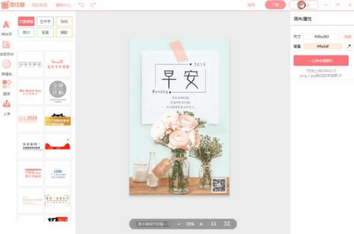Screen dimensions: 354x234
Task: Choose the boxed characters text template
Action: tap(30, 64)
